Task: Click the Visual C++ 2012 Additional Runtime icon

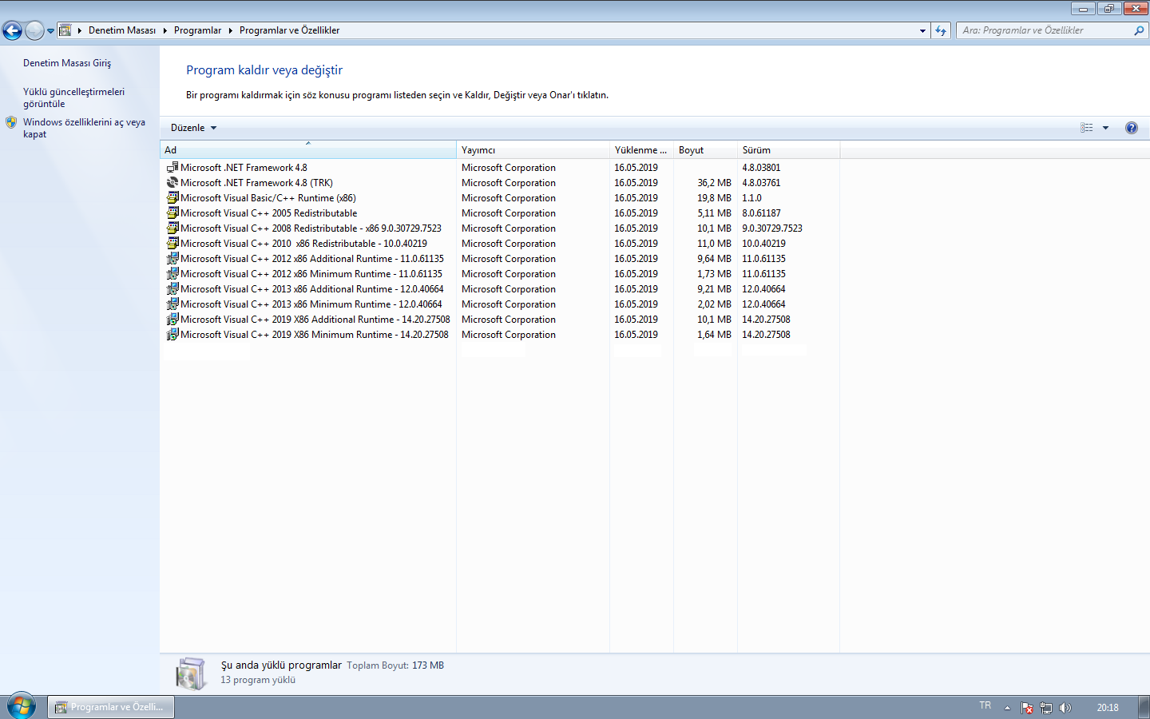Action: (172, 259)
